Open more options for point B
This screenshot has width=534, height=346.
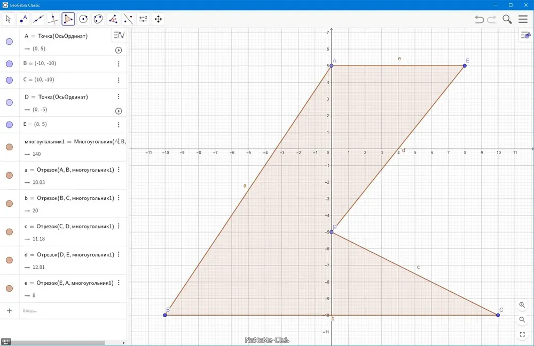pyautogui.click(x=119, y=64)
